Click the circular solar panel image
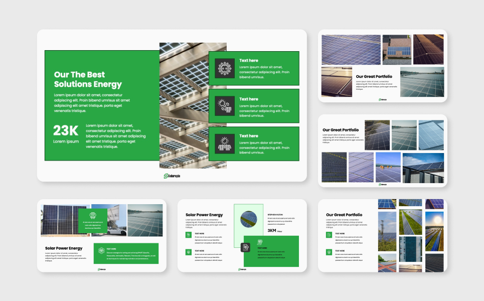This screenshot has width=484, height=301. (248, 219)
